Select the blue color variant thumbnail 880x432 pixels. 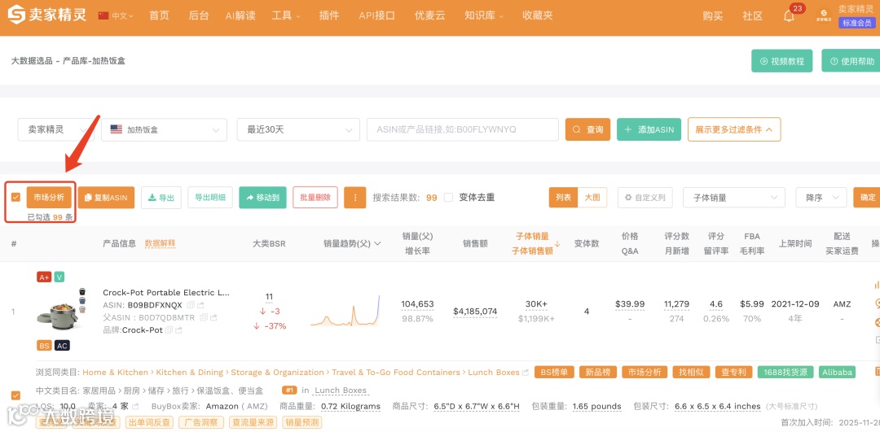[x=82, y=301]
